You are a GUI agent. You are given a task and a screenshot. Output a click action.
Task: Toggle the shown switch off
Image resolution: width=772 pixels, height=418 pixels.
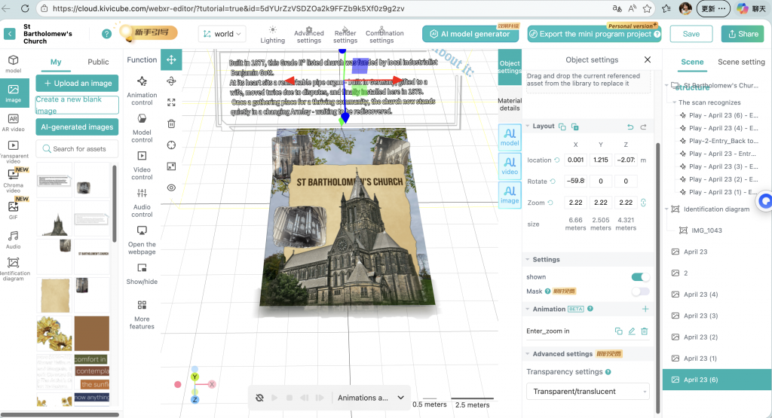640,277
